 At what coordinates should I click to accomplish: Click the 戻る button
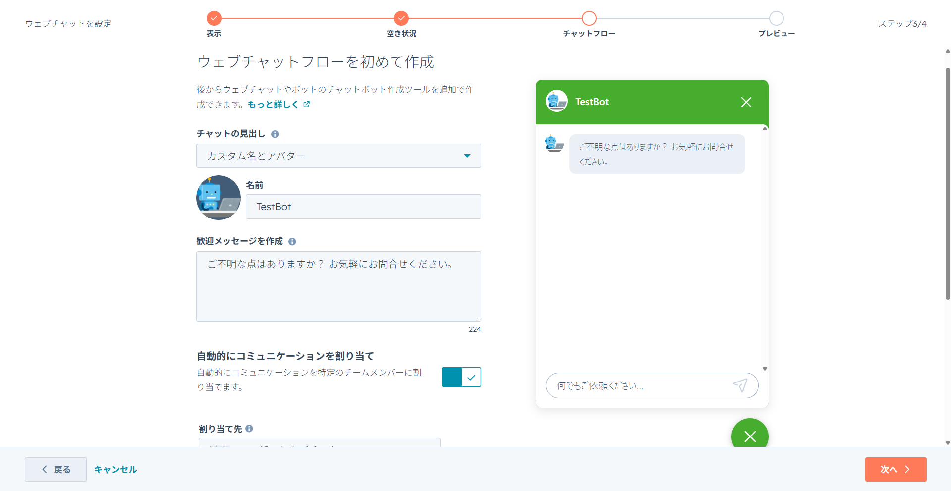pos(55,469)
